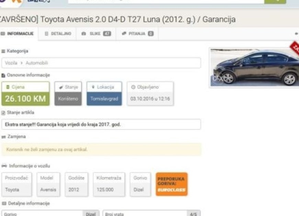Click the Korišteno condition badge

click(68, 94)
